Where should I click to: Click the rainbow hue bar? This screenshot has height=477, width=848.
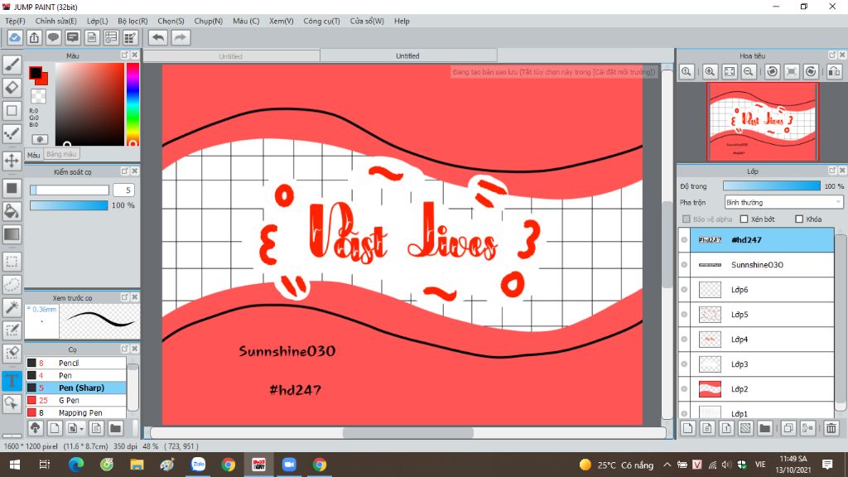coord(132,104)
